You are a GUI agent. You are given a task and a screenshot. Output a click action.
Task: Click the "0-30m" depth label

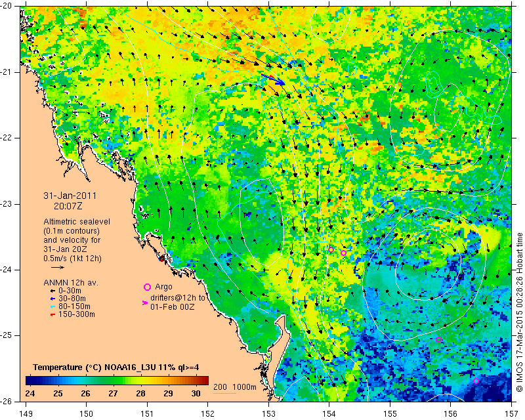point(70,291)
